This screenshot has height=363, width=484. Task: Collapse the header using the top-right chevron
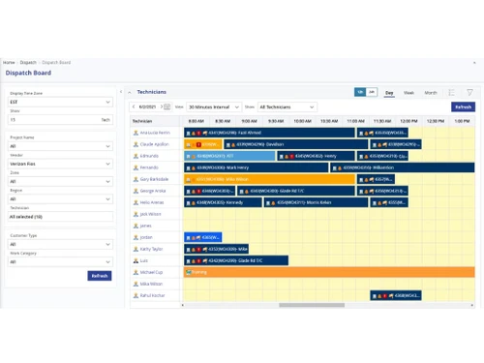pos(474,63)
